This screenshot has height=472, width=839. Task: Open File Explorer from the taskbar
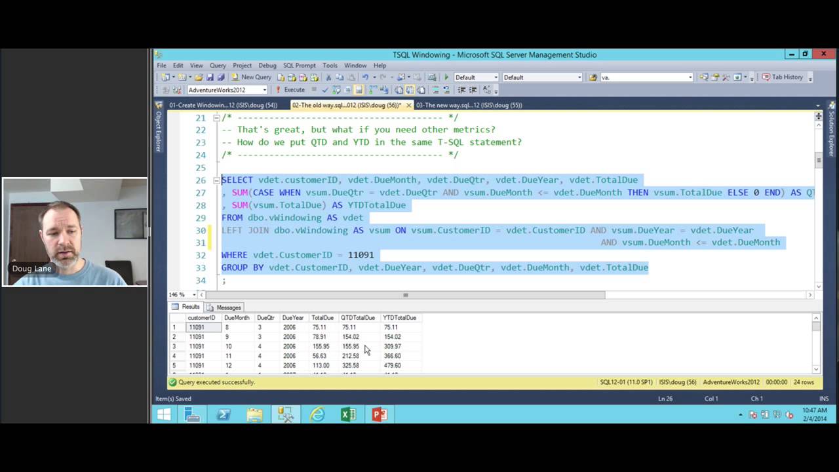pos(254,414)
